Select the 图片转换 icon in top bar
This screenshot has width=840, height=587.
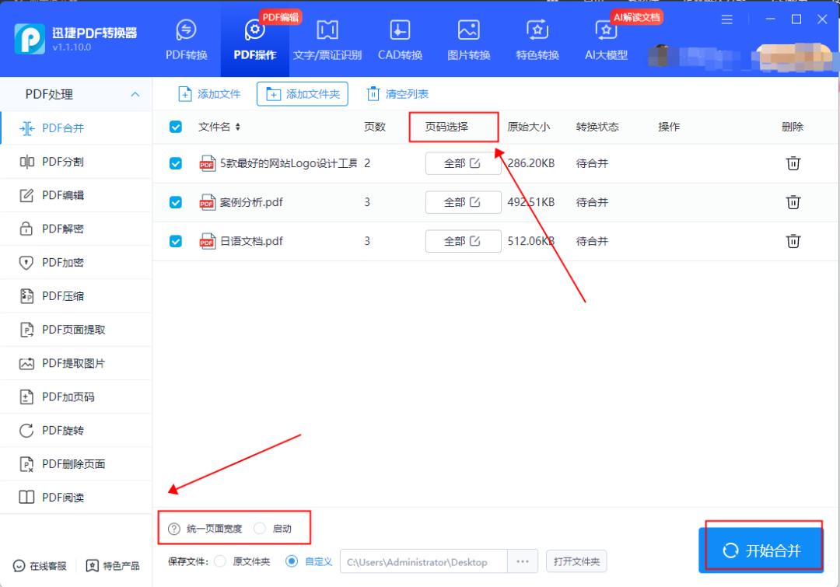pyautogui.click(x=468, y=31)
